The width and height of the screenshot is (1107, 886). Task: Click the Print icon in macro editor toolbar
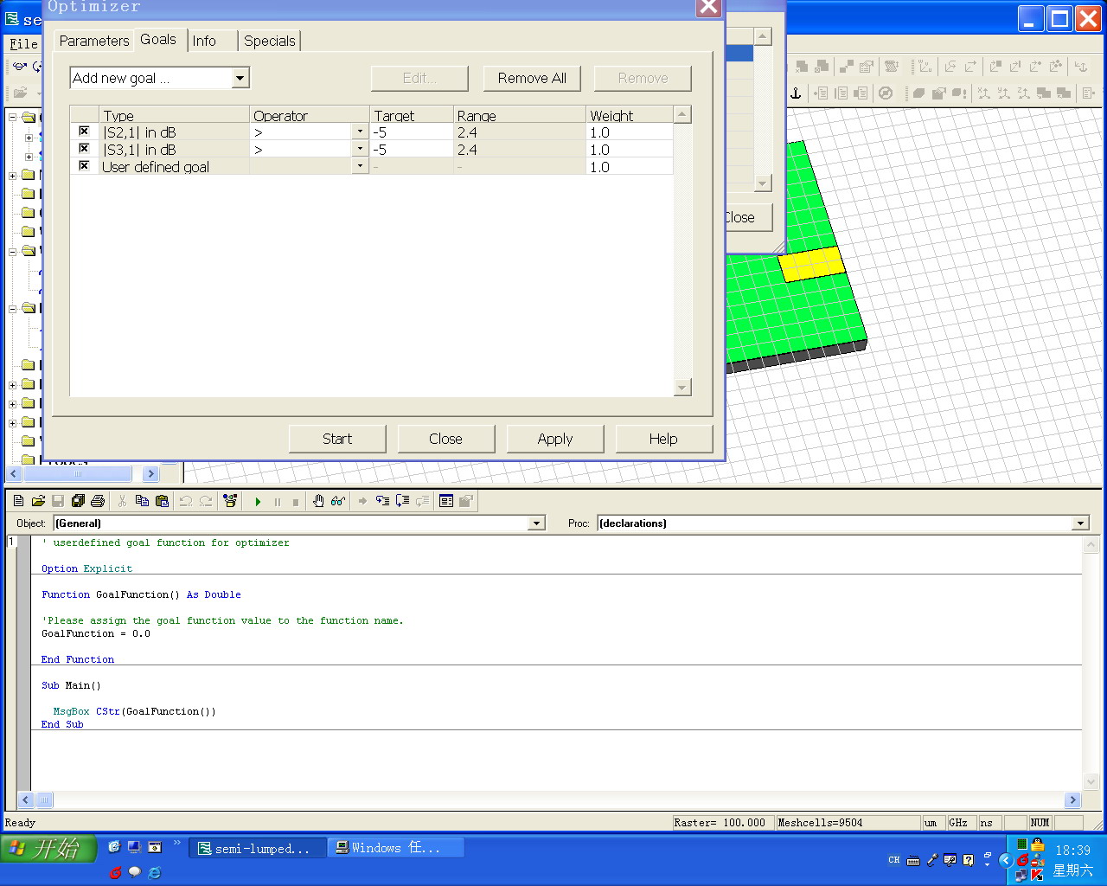tap(98, 501)
